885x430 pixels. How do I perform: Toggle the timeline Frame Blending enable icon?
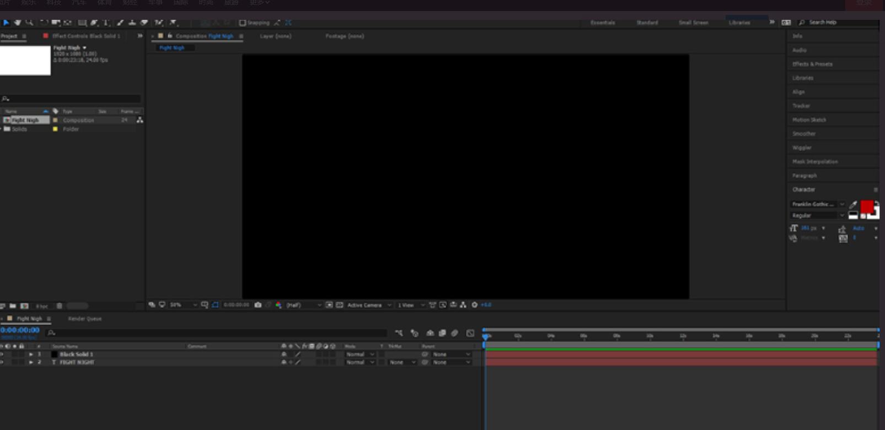442,333
